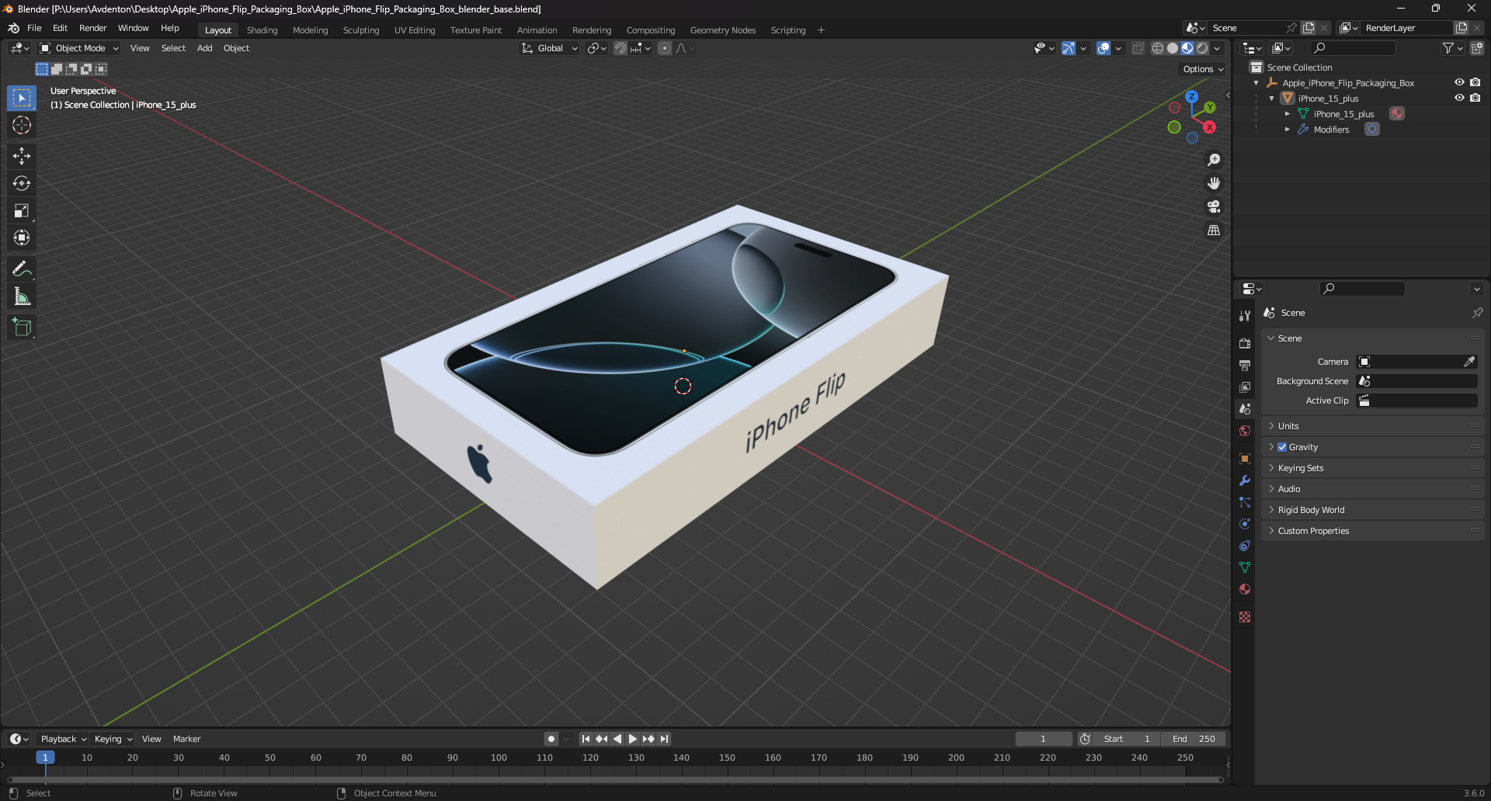Switch to Rendered viewport shading
The image size is (1491, 801).
point(1202,48)
